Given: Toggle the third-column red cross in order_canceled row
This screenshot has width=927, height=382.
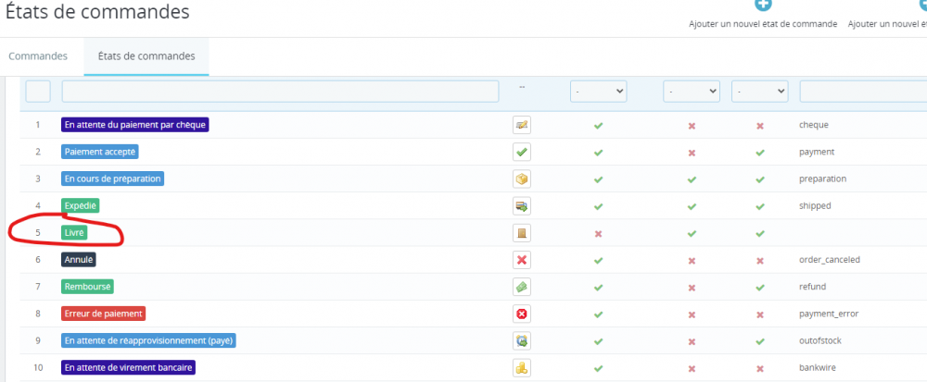Looking at the screenshot, I should point(760,261).
